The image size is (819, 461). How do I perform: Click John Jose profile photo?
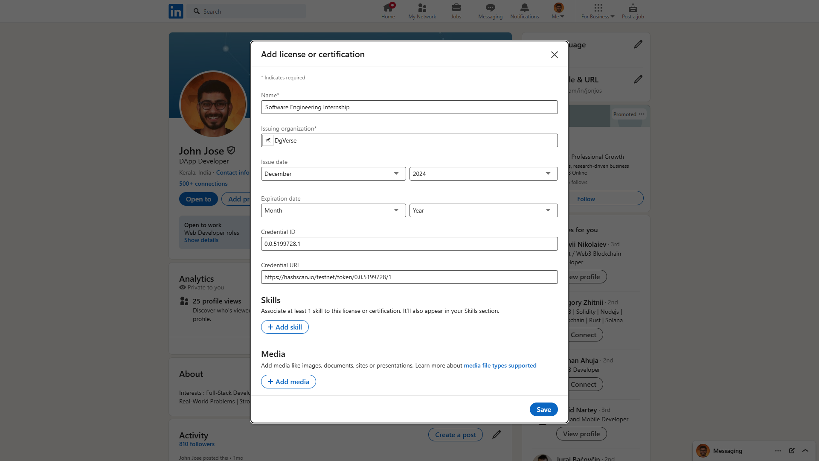click(213, 104)
